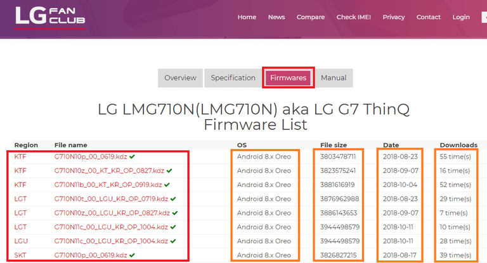Select the Firmwares tab

[x=289, y=78]
